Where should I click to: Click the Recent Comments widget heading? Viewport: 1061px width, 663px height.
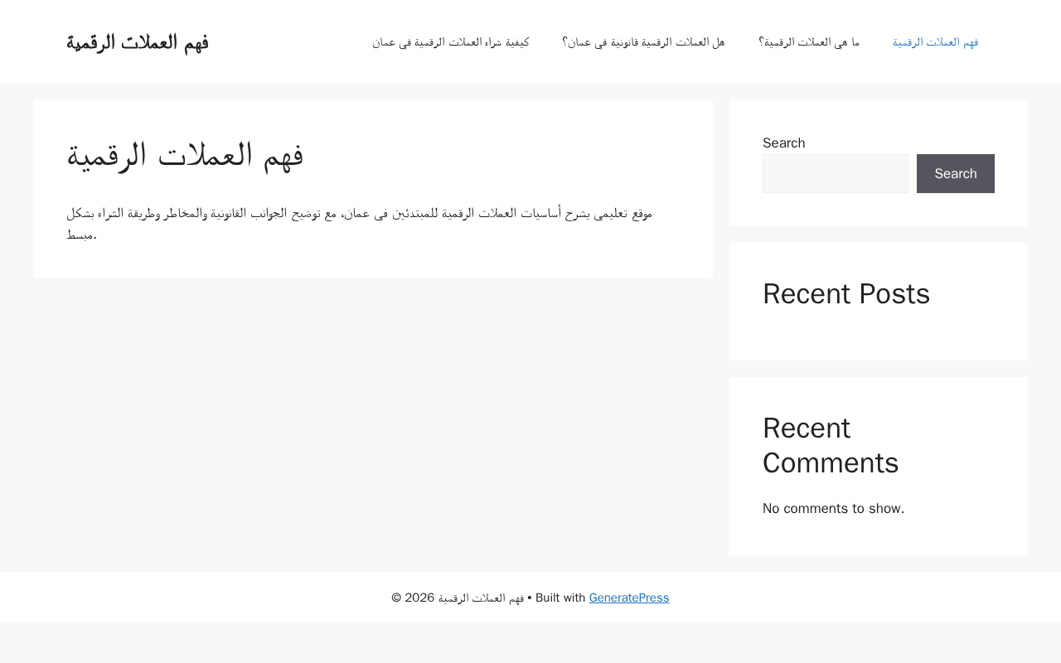pyautogui.click(x=831, y=445)
